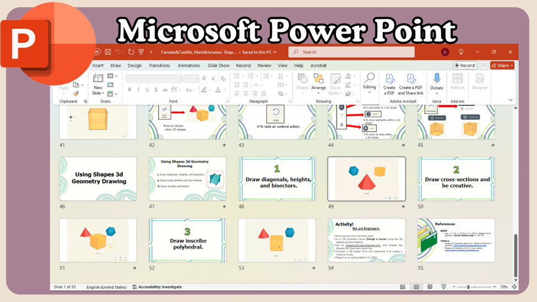Open the Transitions tab

[x=159, y=66]
